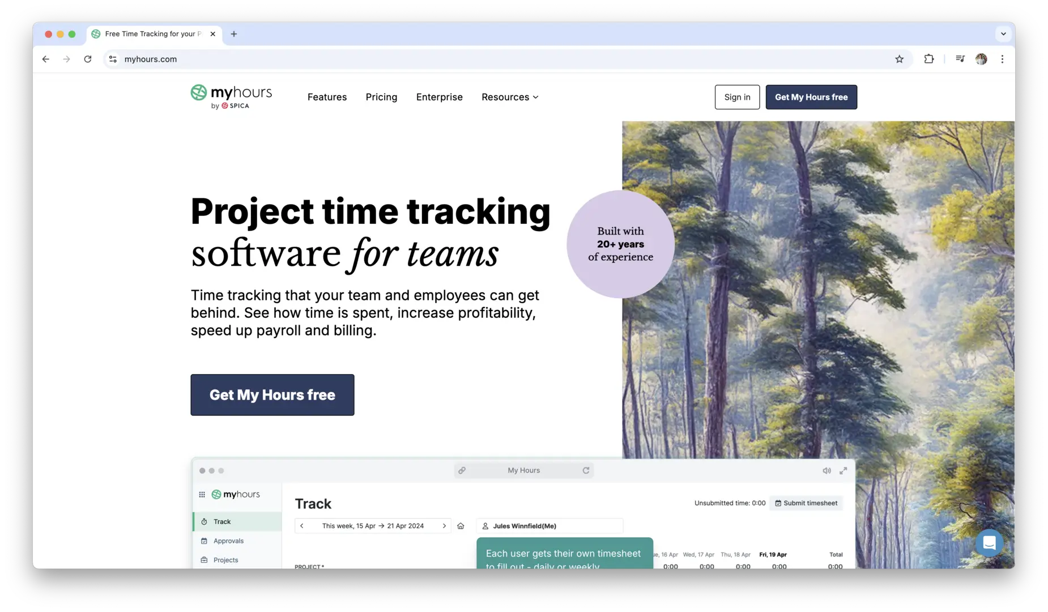The image size is (1048, 612).
Task: Open the Chrome three-dot menu
Action: (x=1003, y=59)
